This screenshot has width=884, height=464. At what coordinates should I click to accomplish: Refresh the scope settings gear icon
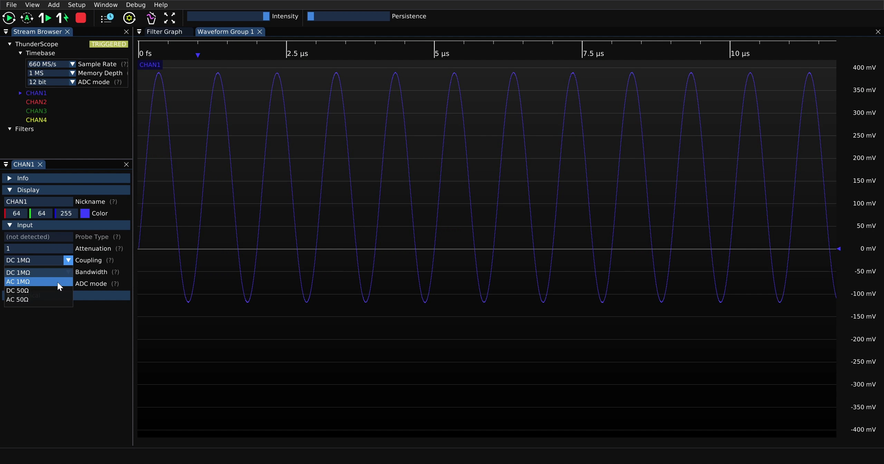point(129,18)
